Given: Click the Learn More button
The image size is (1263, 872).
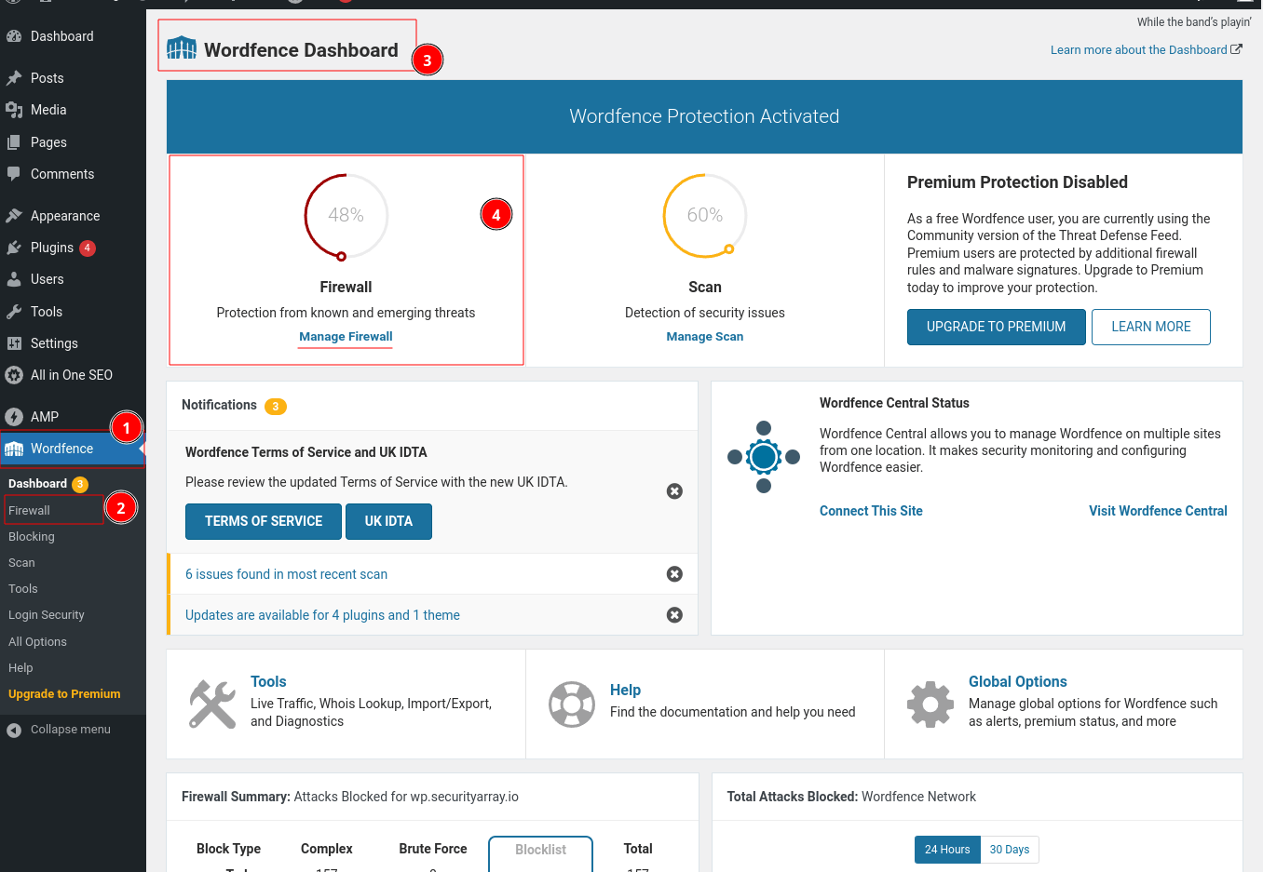Looking at the screenshot, I should tap(1150, 327).
